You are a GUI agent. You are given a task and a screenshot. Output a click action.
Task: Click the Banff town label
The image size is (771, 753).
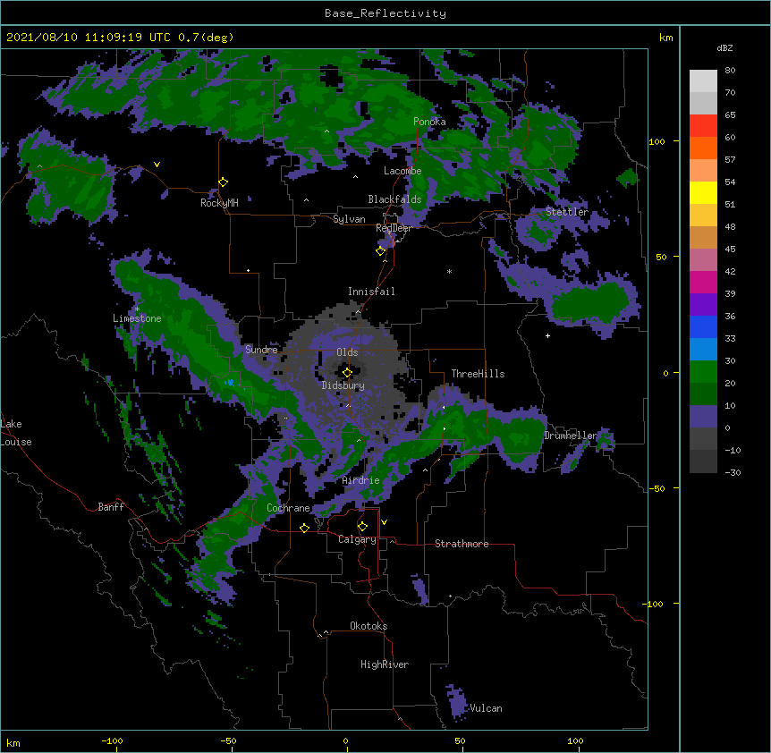tap(111, 507)
